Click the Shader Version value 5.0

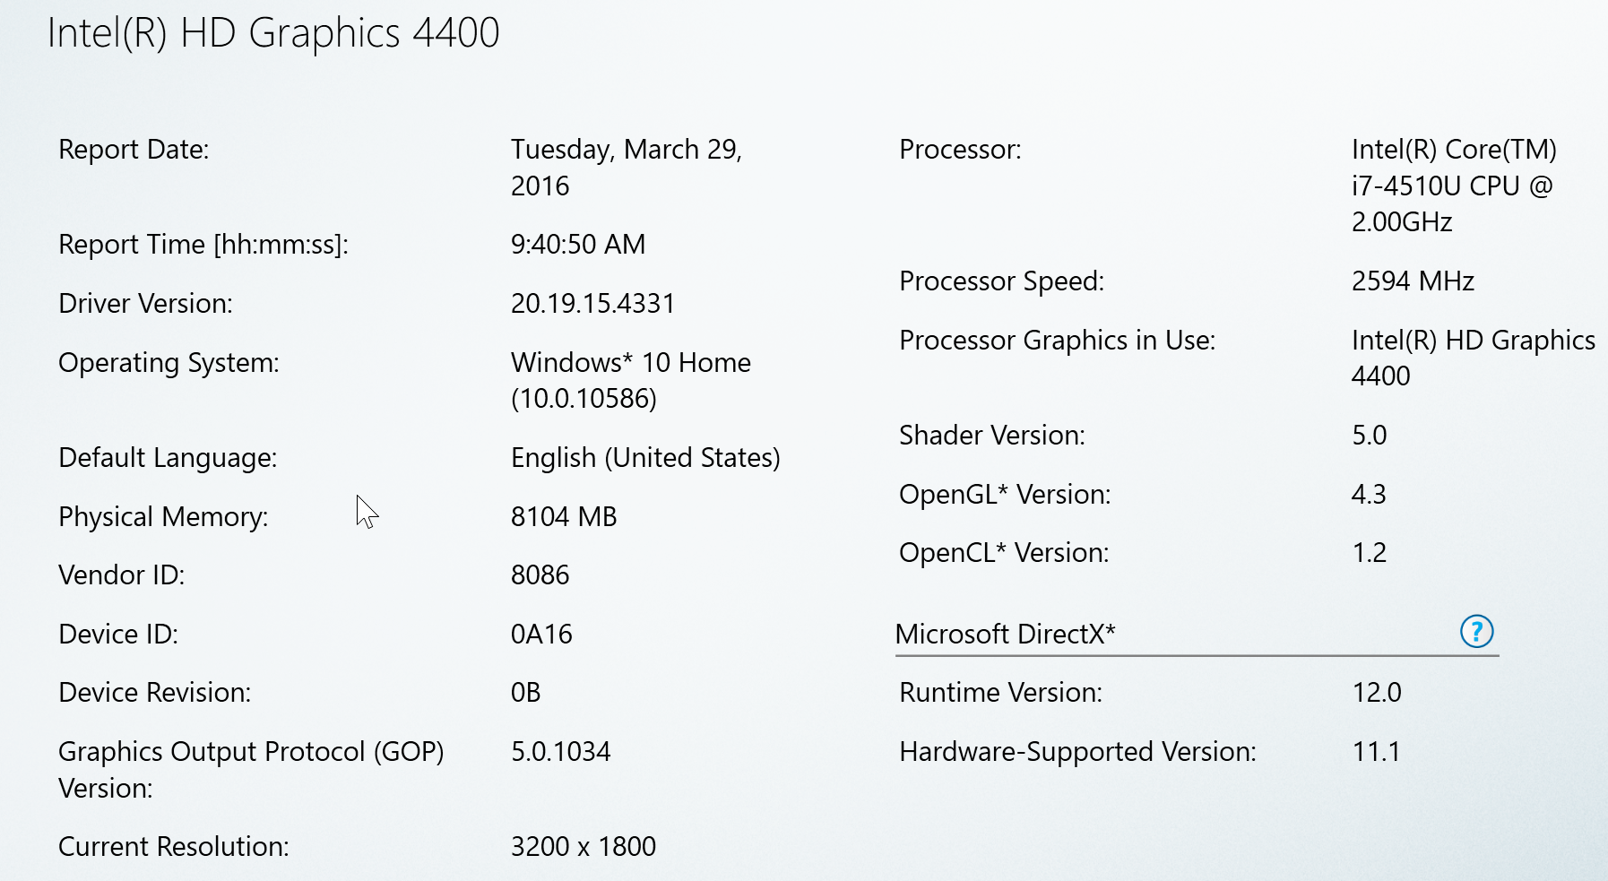click(x=1369, y=436)
